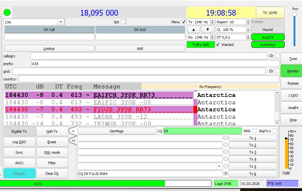Image resolution: width=302 pixels, height=191 pixels.
Task: Click Enable Tx button
Action: (x=19, y=131)
